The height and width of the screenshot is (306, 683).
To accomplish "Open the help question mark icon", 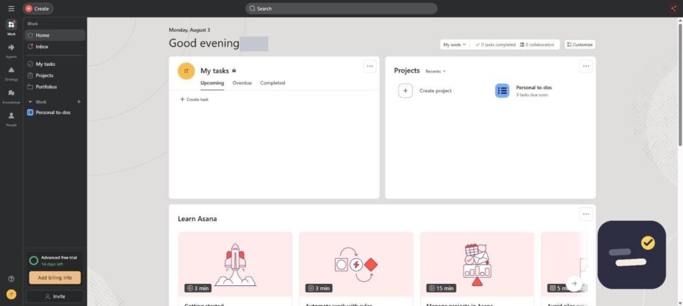I will pyautogui.click(x=11, y=279).
